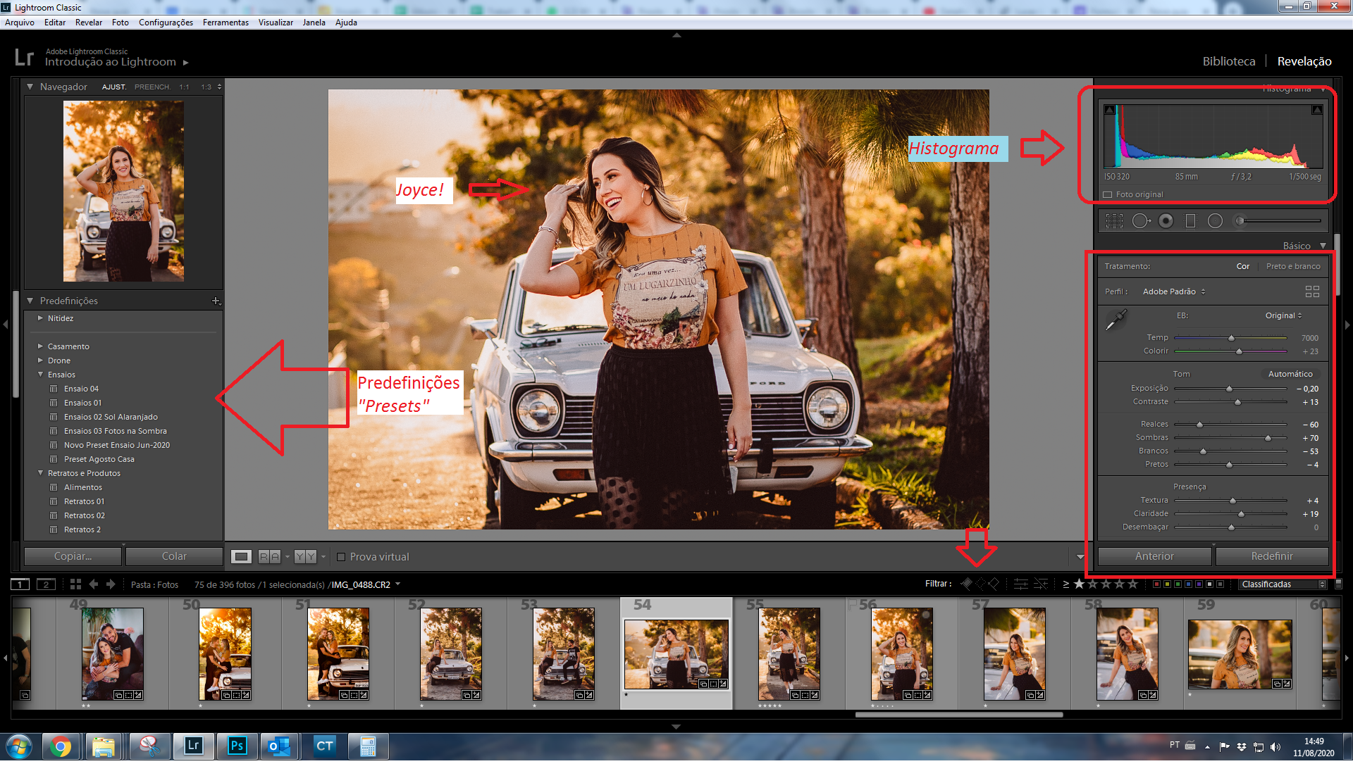
Task: Click the grid view icon in filmstrip bar
Action: [x=75, y=584]
